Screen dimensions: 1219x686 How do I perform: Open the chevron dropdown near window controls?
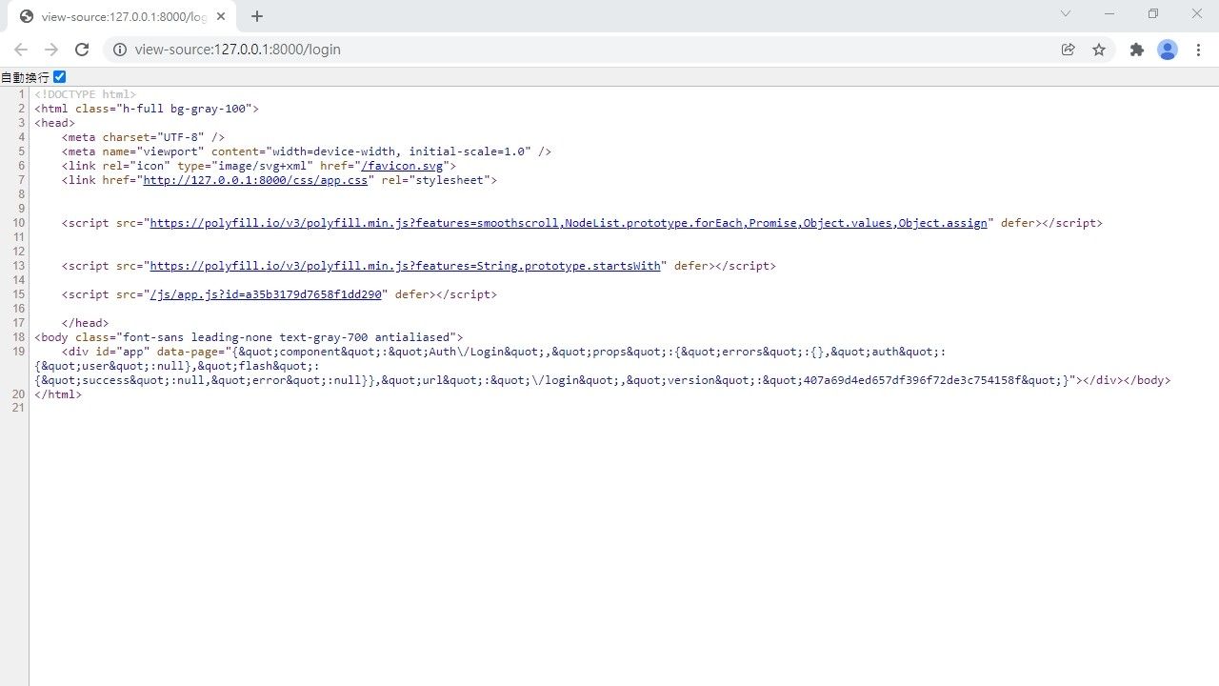(1066, 14)
